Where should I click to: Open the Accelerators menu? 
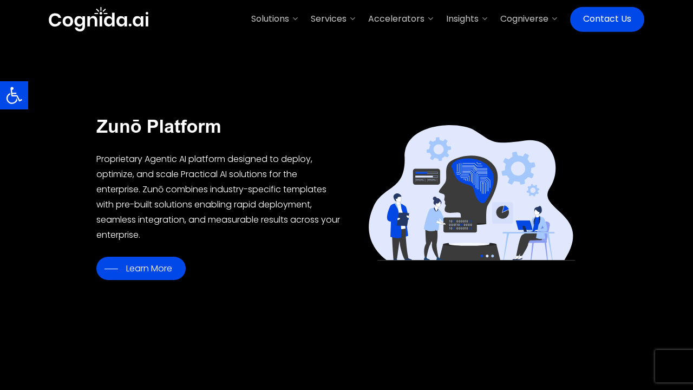(x=396, y=19)
